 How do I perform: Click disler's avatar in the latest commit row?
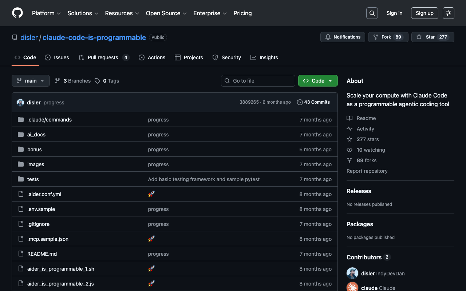20,103
